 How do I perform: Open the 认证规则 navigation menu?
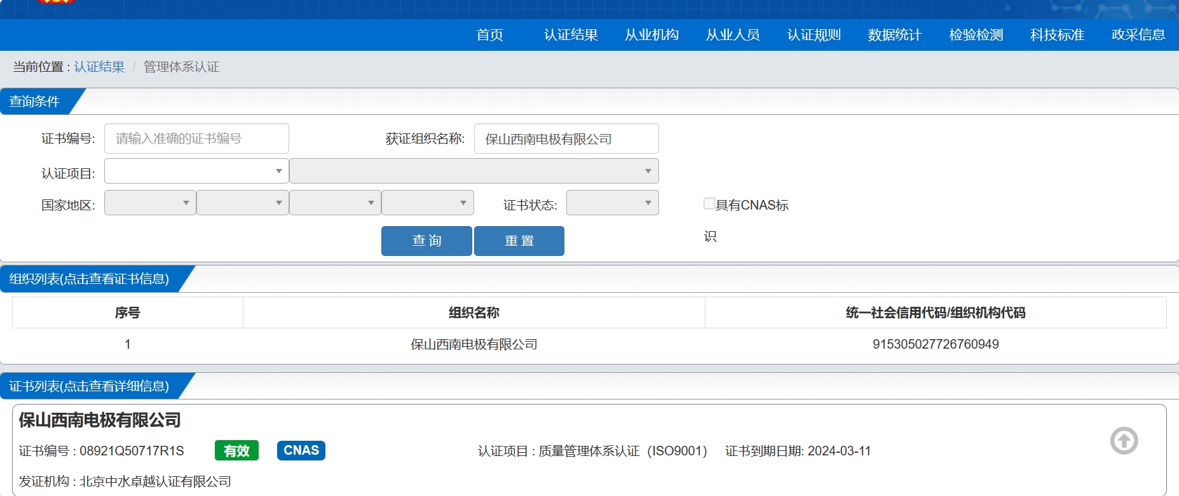click(814, 35)
